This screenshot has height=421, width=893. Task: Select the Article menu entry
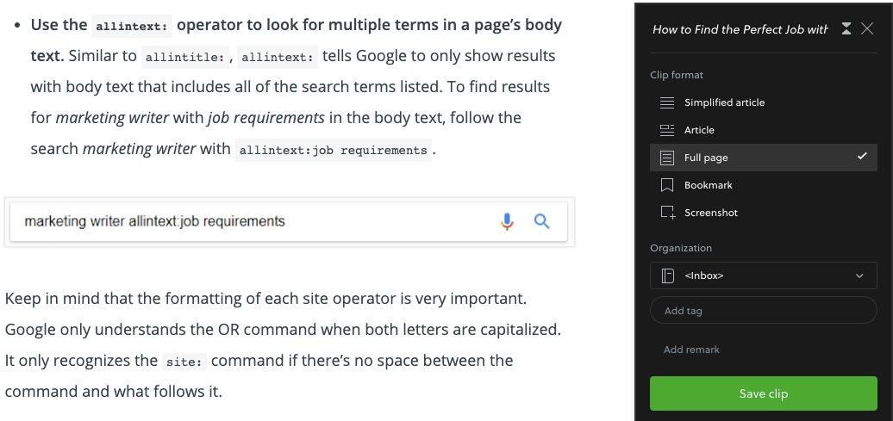763,130
